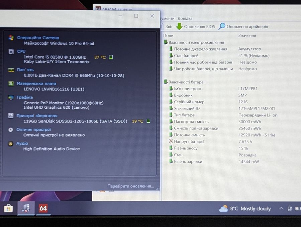The image size is (301, 227).
Task: Click the Windows flag icon beside Операційна Система
Action: point(11,38)
